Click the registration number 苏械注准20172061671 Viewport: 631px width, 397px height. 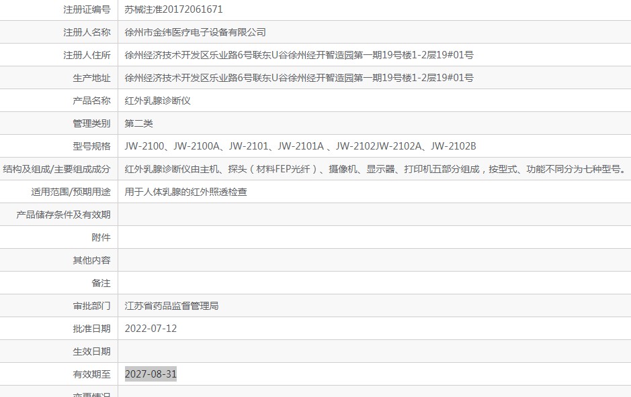pos(173,9)
